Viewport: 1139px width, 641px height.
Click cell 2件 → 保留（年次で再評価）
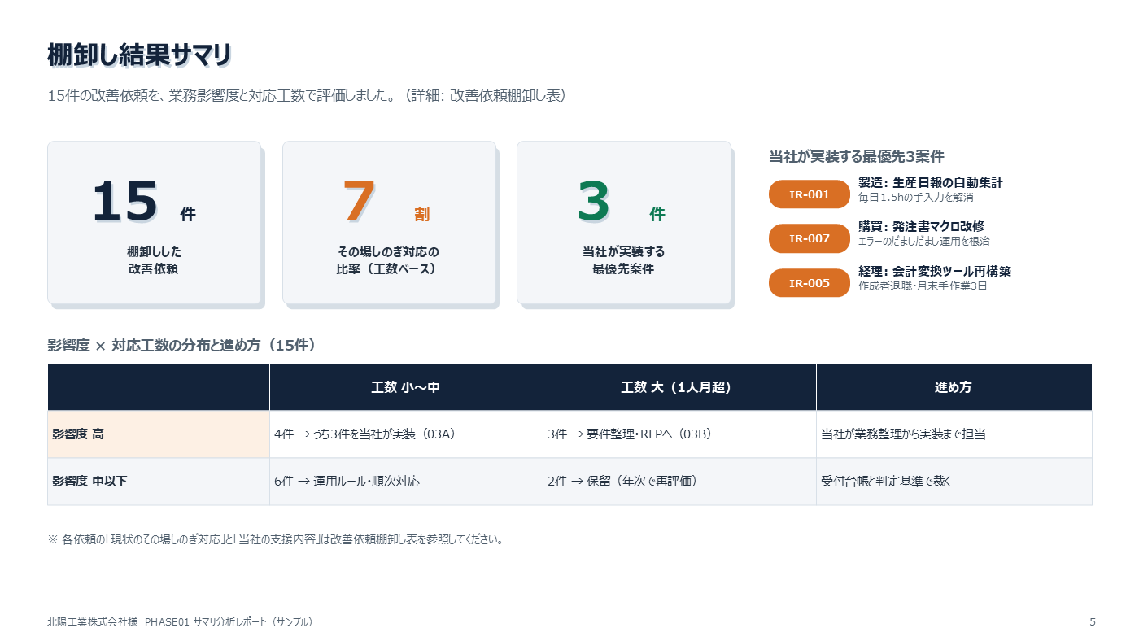click(x=679, y=482)
